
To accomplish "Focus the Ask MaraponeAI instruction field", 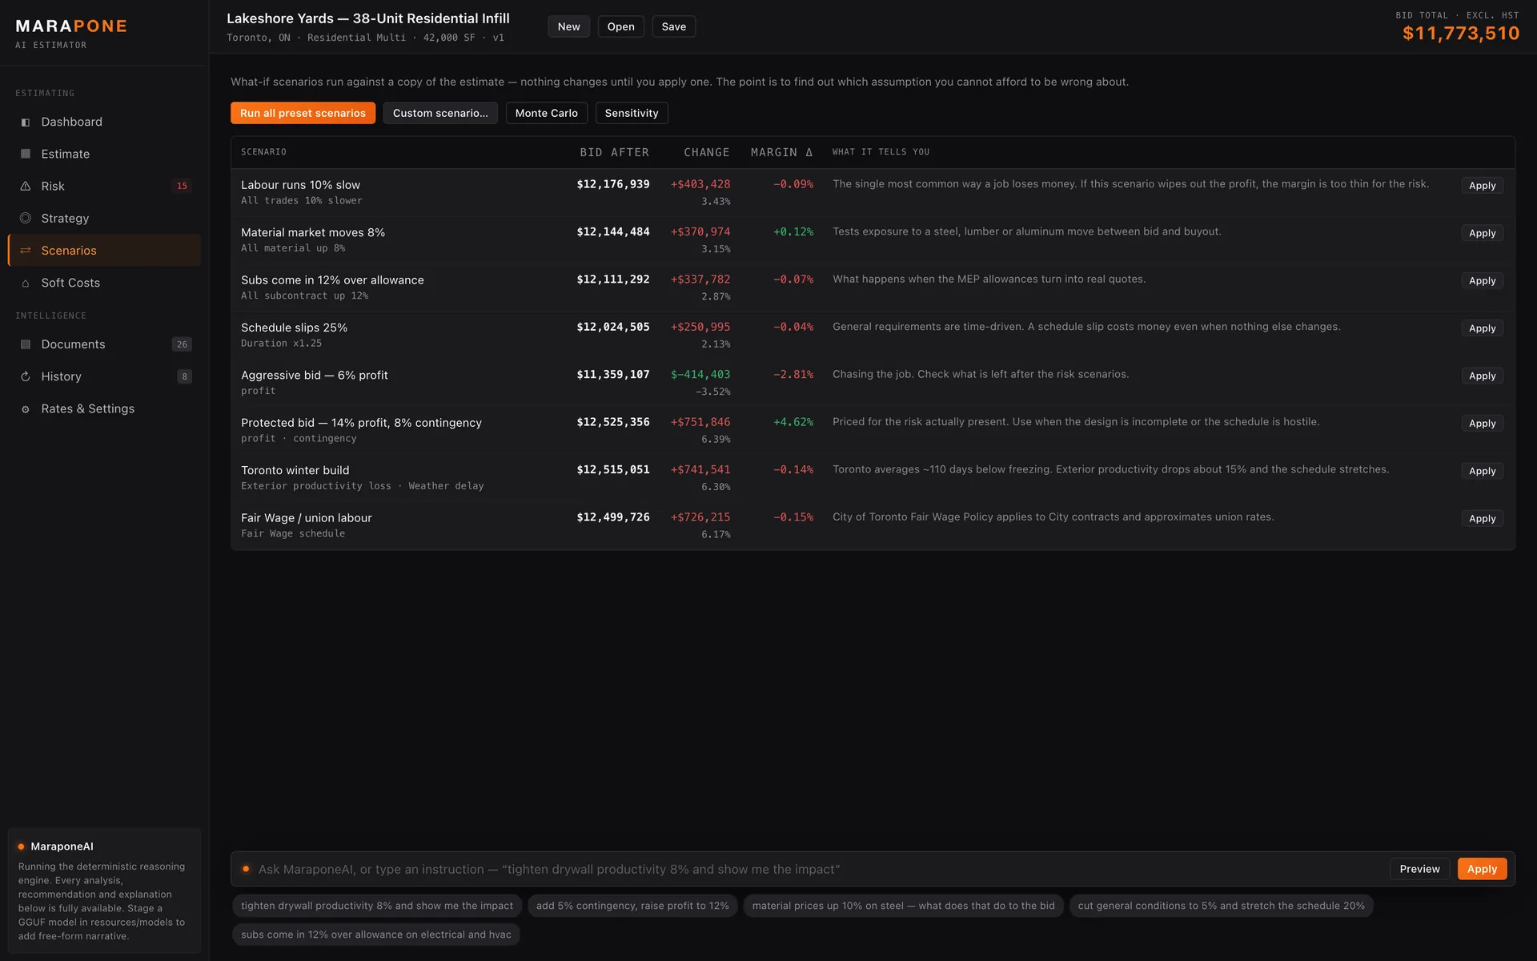I will point(817,869).
